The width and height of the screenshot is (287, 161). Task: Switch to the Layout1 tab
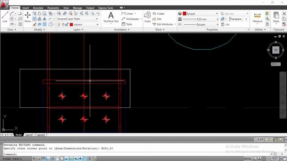[x=29, y=135]
